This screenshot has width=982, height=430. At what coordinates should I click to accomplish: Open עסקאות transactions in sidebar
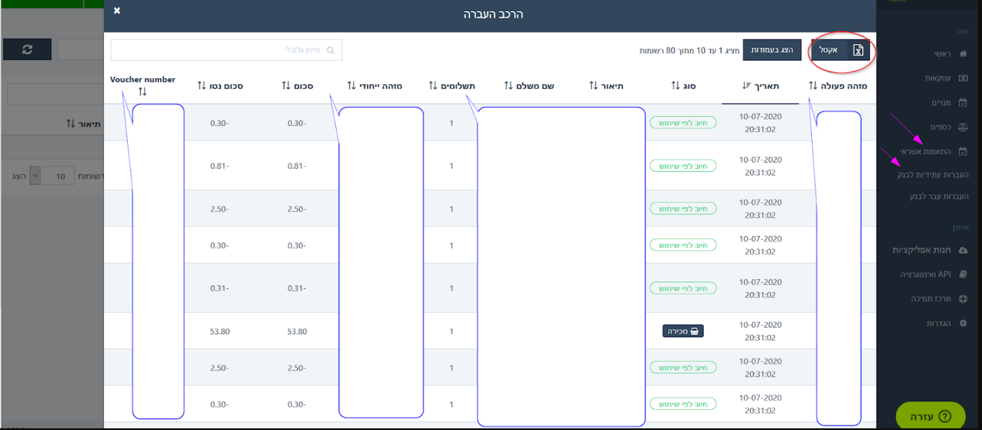(946, 78)
